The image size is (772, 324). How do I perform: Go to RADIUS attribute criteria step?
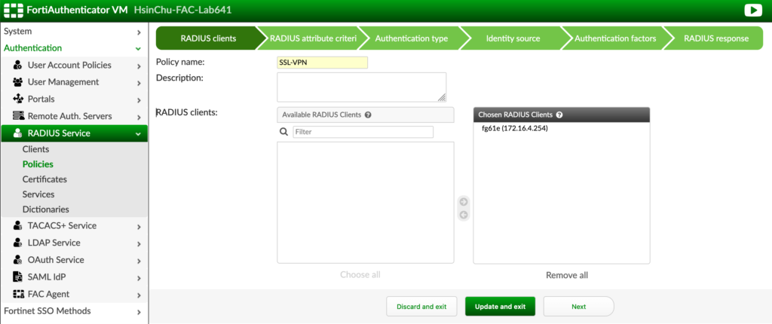tap(313, 38)
